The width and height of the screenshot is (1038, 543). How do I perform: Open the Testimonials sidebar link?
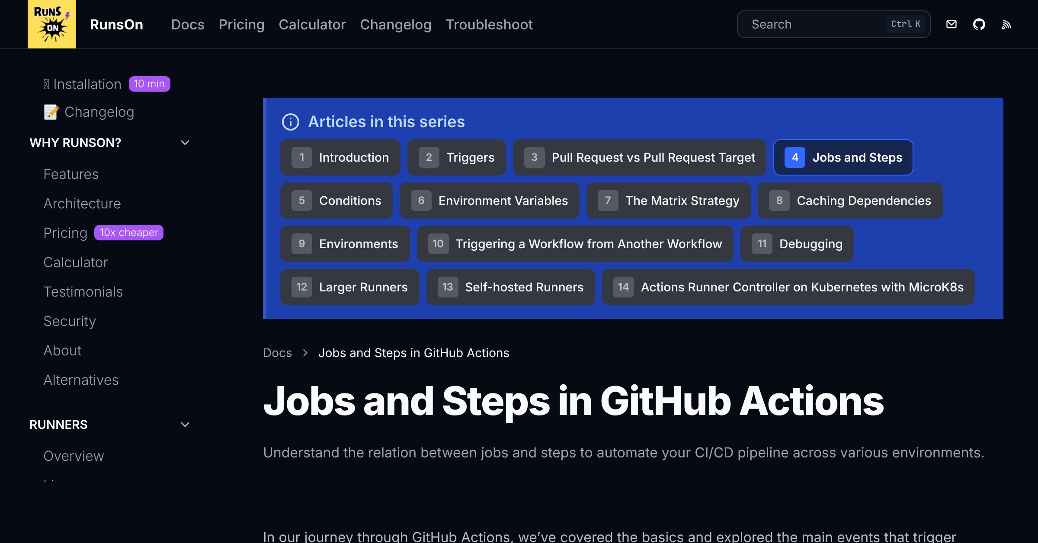(x=83, y=291)
